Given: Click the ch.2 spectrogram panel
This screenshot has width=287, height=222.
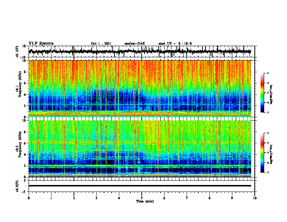Looking at the screenshot, I should coord(140,149).
